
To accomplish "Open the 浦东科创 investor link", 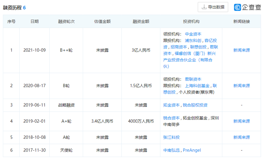I will [x=193, y=40].
